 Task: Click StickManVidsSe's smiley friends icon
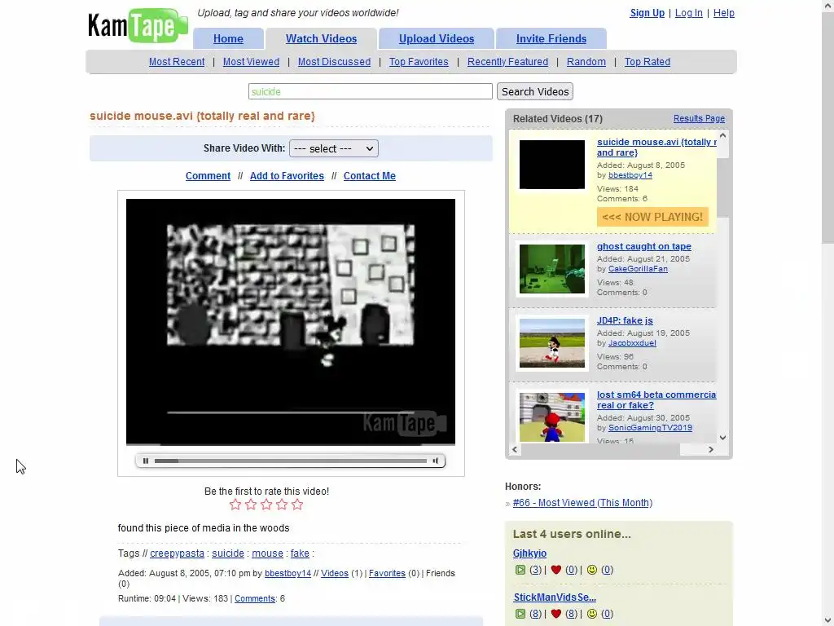pos(591,614)
